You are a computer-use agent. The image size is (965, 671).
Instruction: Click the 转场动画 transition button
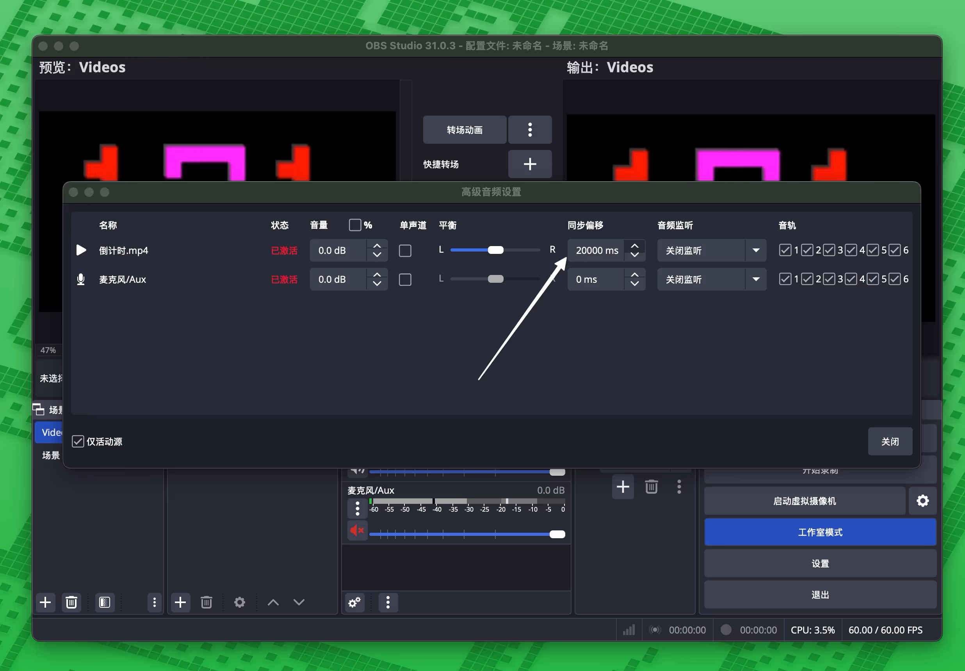465,130
